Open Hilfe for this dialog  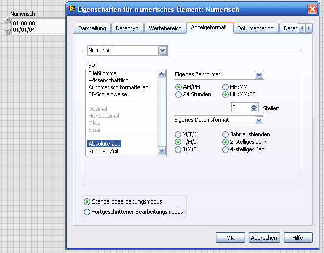(298, 238)
